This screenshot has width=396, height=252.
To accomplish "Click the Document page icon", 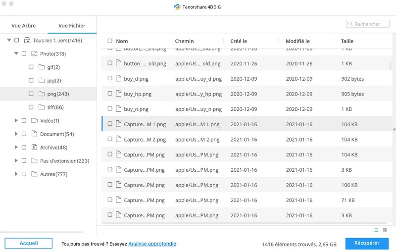I will click(34, 134).
